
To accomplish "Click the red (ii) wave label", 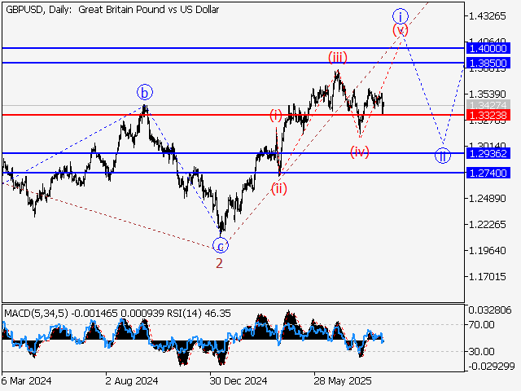I will click(x=279, y=188).
